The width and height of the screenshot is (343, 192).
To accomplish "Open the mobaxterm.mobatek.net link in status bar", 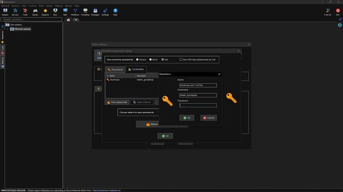I will [x=107, y=190].
